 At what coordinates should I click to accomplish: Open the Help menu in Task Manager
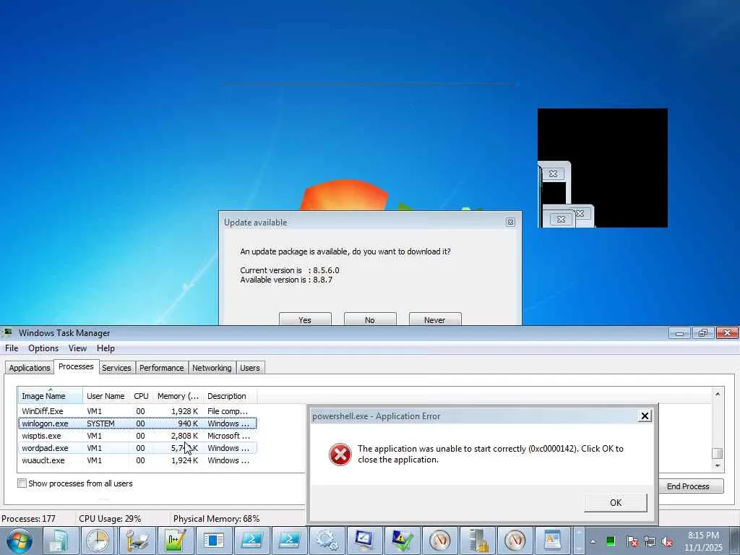[x=106, y=348]
